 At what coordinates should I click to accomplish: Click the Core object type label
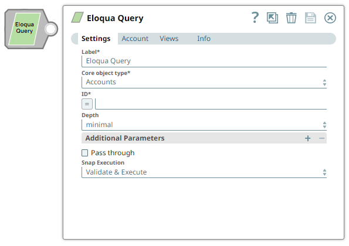(106, 73)
